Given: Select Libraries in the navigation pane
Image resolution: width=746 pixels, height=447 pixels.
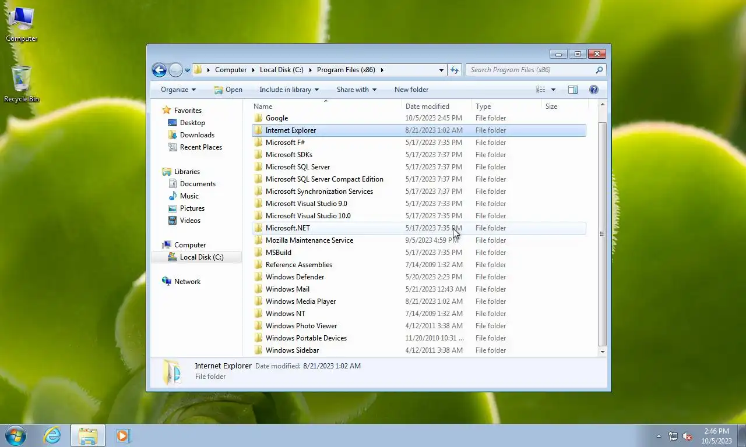Looking at the screenshot, I should click(186, 172).
